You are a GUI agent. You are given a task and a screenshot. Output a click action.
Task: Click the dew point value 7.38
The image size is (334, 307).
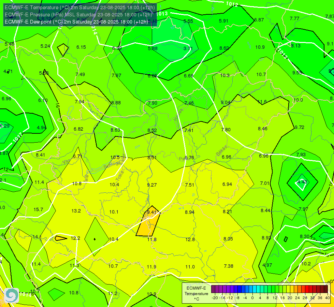(229, 266)
